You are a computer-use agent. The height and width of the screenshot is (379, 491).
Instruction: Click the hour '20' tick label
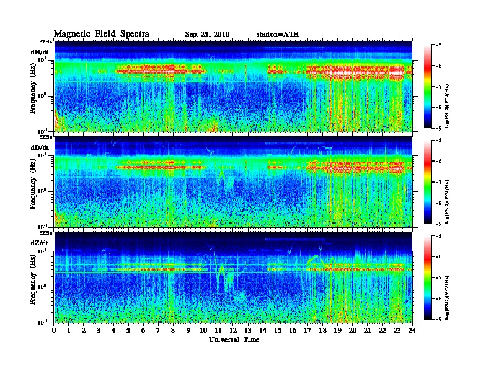click(352, 330)
